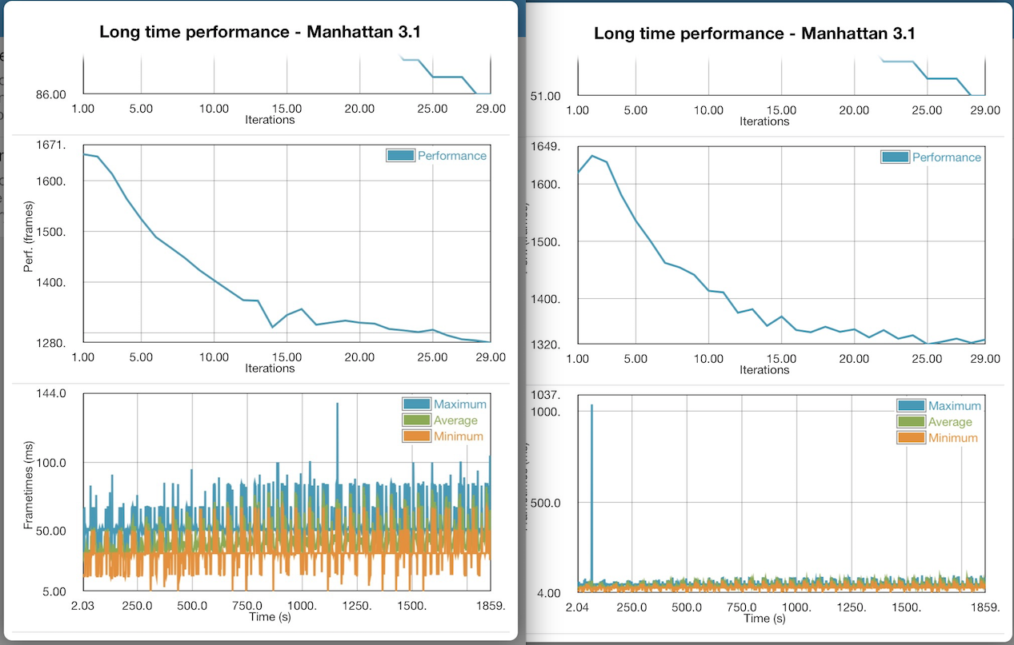Click the left panel title 'Long time performance - Manhattan 3.1'
Screen dimensions: 1014x645
(x=260, y=33)
